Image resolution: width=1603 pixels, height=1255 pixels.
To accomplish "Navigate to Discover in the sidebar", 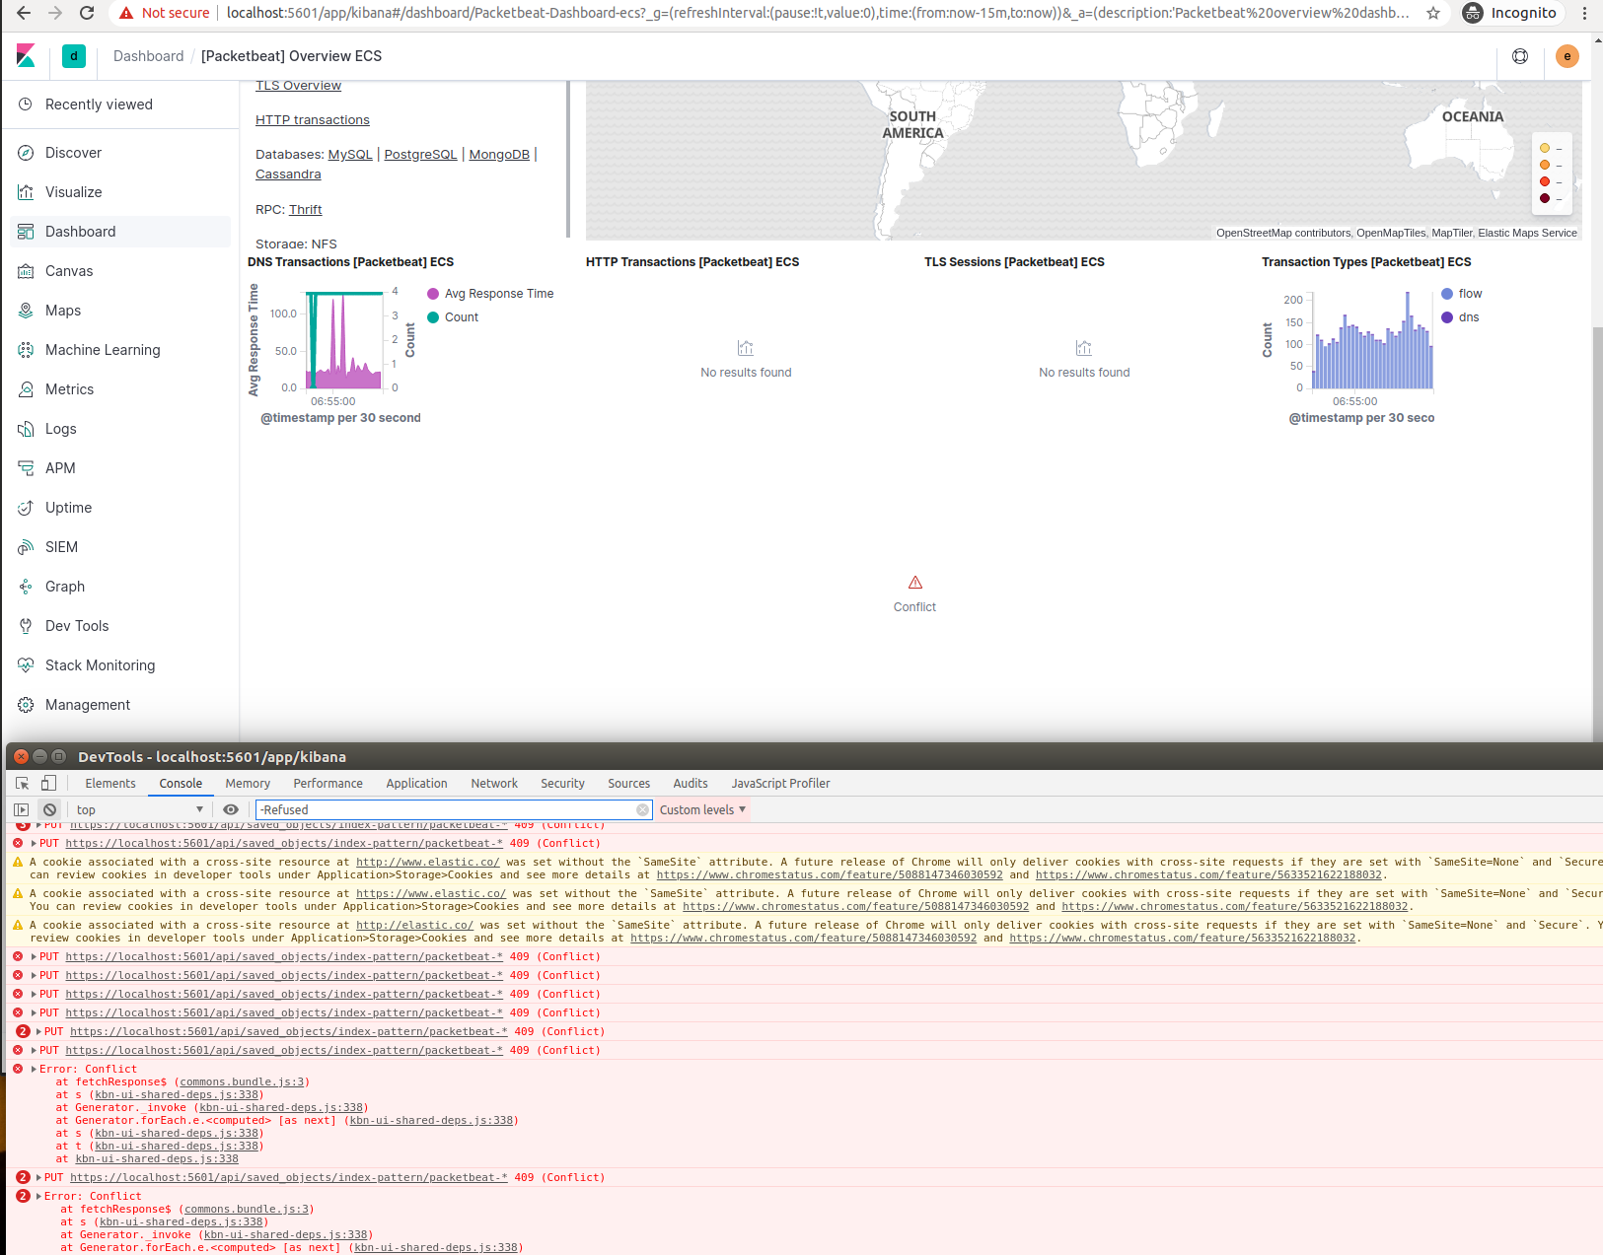I will point(74,152).
